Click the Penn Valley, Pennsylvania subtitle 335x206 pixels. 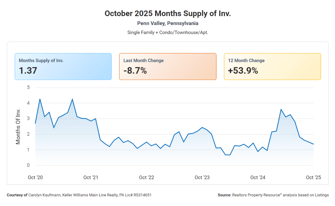[168, 23]
